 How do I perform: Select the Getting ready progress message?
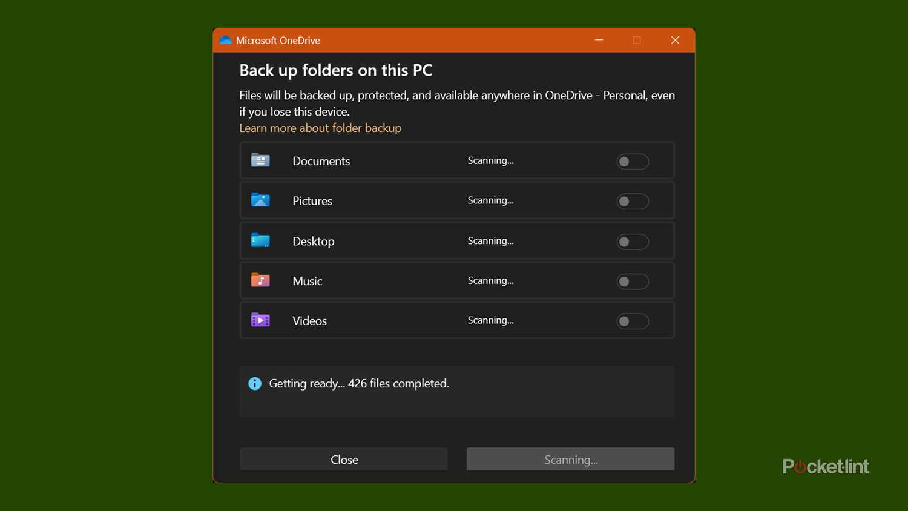359,383
